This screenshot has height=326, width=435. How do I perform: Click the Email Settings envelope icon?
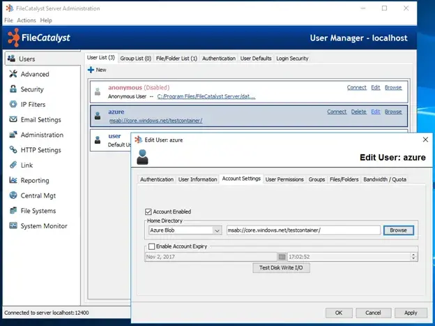[13, 119]
